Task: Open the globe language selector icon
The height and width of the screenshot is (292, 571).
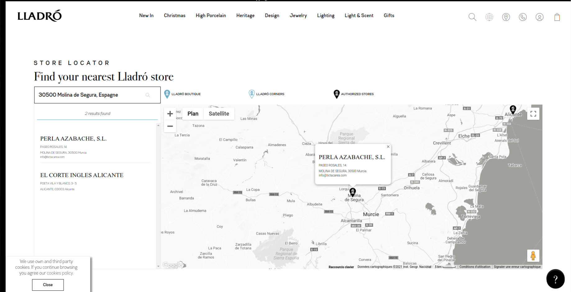Action: [x=489, y=17]
